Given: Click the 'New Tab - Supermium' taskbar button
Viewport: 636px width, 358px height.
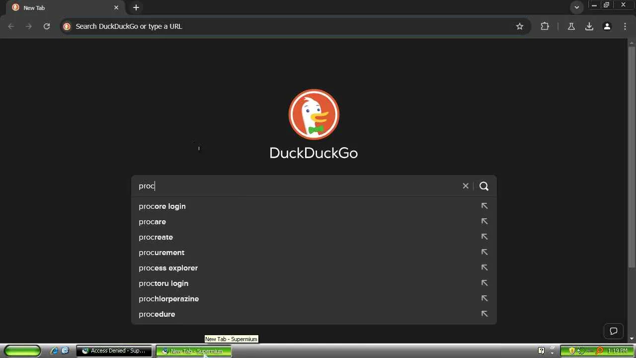Looking at the screenshot, I should [x=194, y=351].
